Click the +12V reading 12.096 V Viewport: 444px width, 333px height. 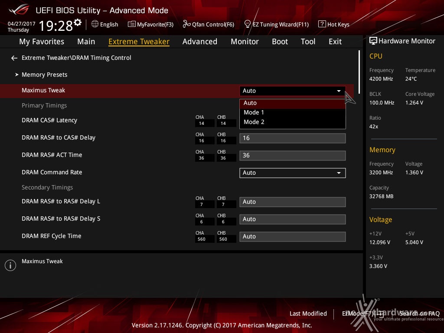click(379, 242)
